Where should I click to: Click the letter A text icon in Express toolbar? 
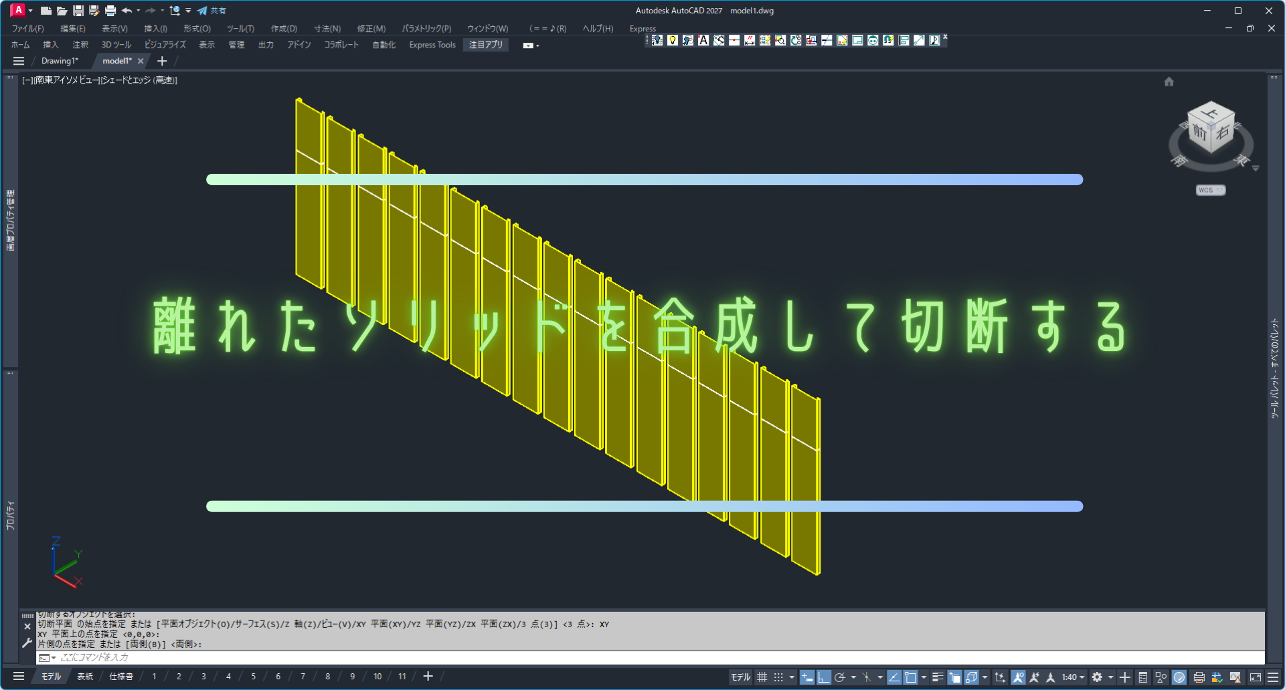click(703, 41)
